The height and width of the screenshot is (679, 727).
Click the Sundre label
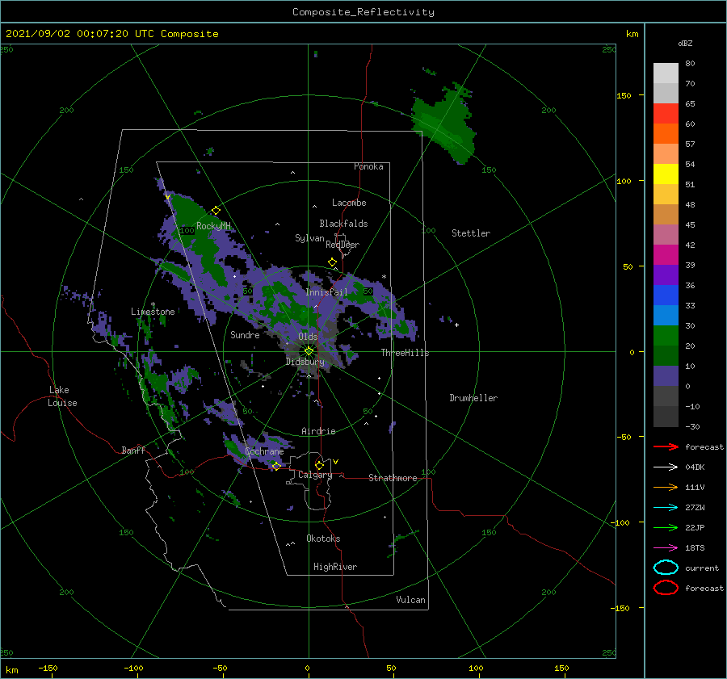[x=245, y=334]
